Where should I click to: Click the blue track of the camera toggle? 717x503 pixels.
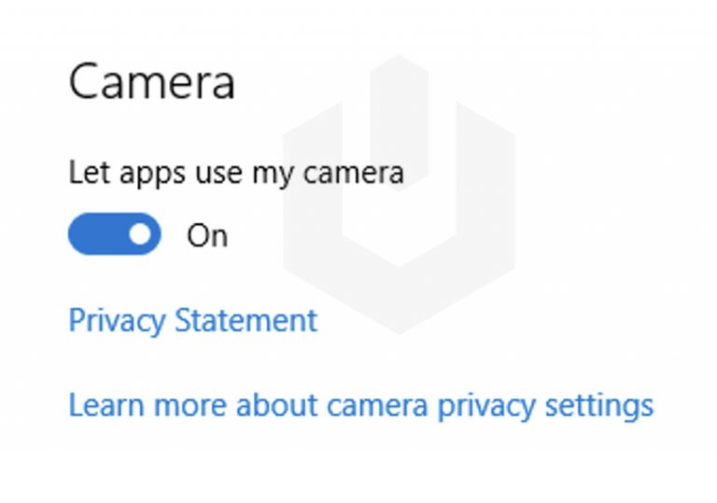click(97, 233)
